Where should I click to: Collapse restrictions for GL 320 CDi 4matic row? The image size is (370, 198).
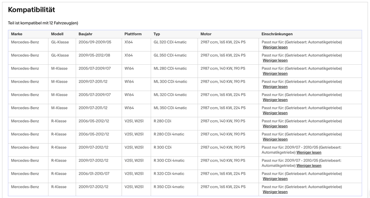(x=275, y=47)
